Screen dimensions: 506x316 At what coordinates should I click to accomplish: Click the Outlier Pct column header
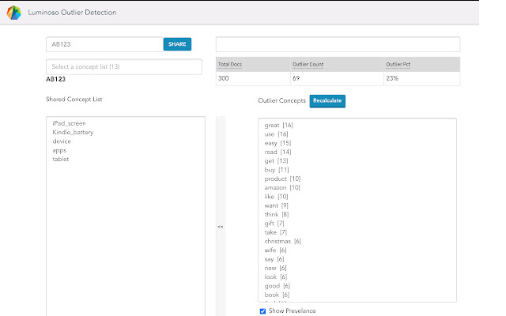(x=397, y=65)
